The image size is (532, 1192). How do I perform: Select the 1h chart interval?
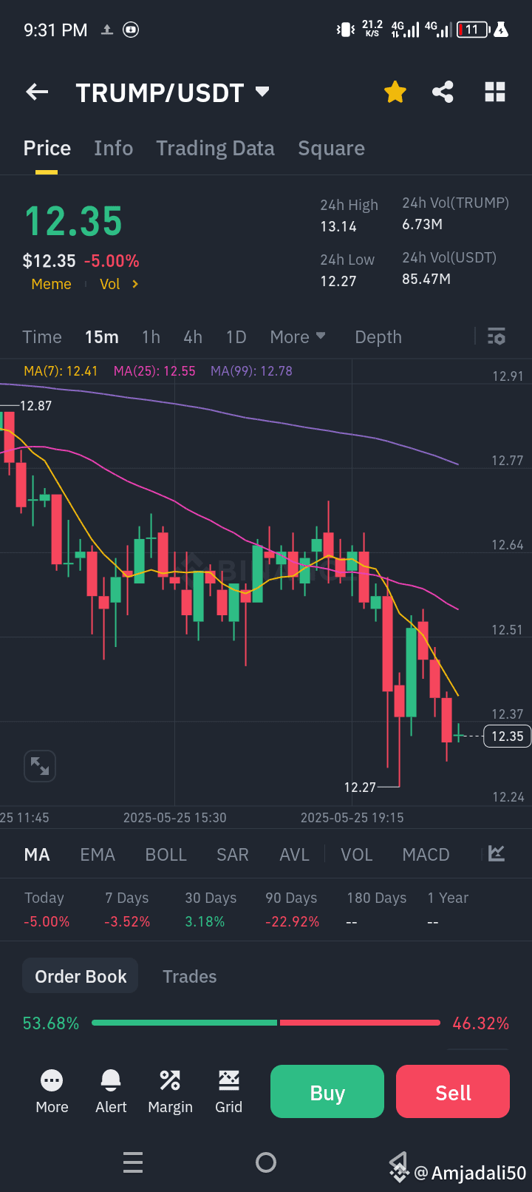pos(151,337)
